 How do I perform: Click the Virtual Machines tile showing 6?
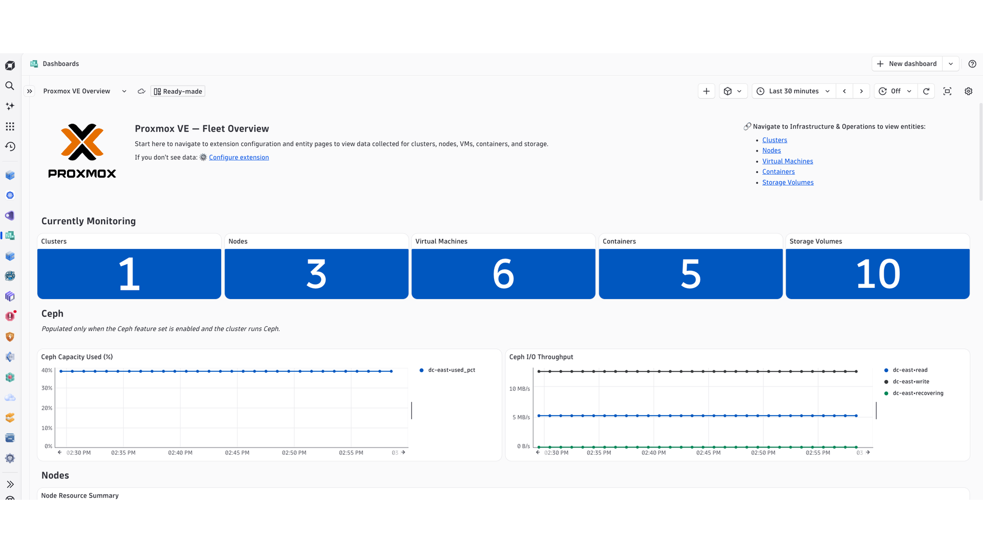(503, 274)
